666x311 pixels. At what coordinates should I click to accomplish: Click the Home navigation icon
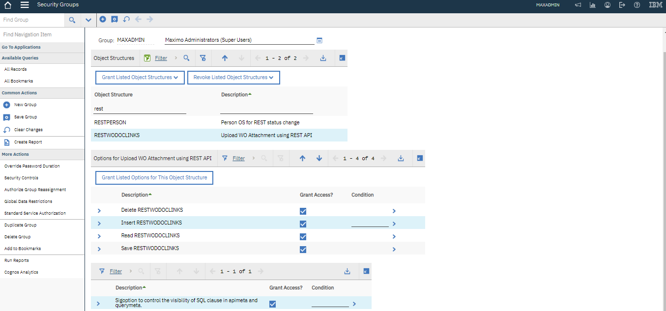7,6
